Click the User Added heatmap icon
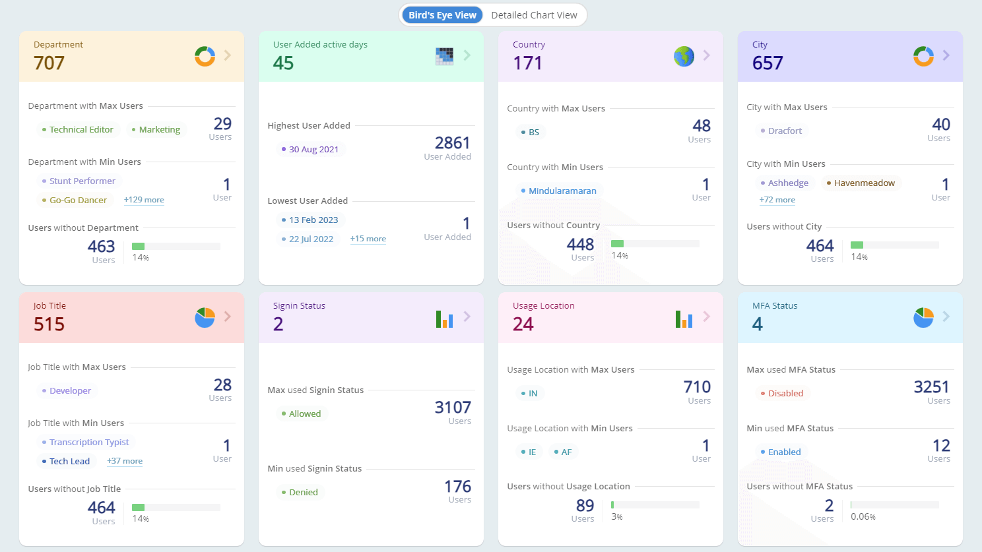This screenshot has height=552, width=982. (x=444, y=56)
